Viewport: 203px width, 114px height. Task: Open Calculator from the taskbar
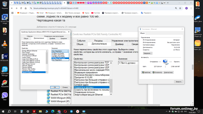pos(22,111)
